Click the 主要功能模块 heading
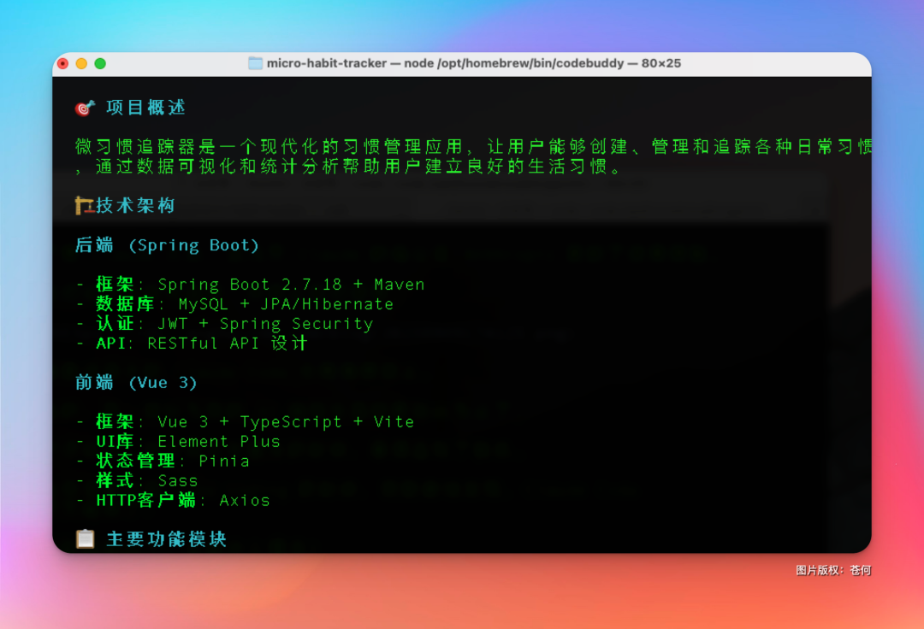Screen dimensions: 924x629 coord(167,538)
